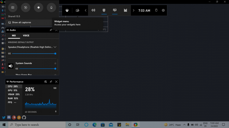
Task: Pin the Audio widget
Action: 51,30
